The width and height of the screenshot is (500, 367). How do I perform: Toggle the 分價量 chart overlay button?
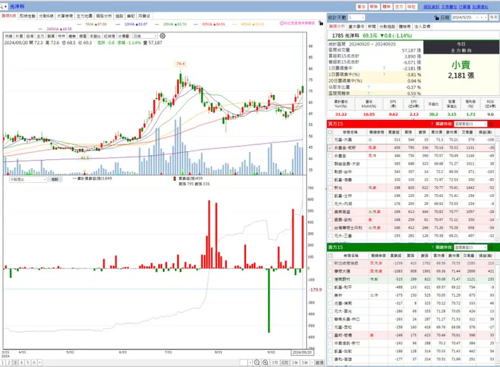tap(124, 36)
